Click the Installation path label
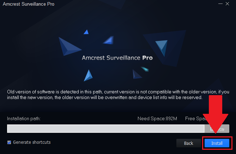The width and height of the screenshot is (236, 154). (x=24, y=118)
